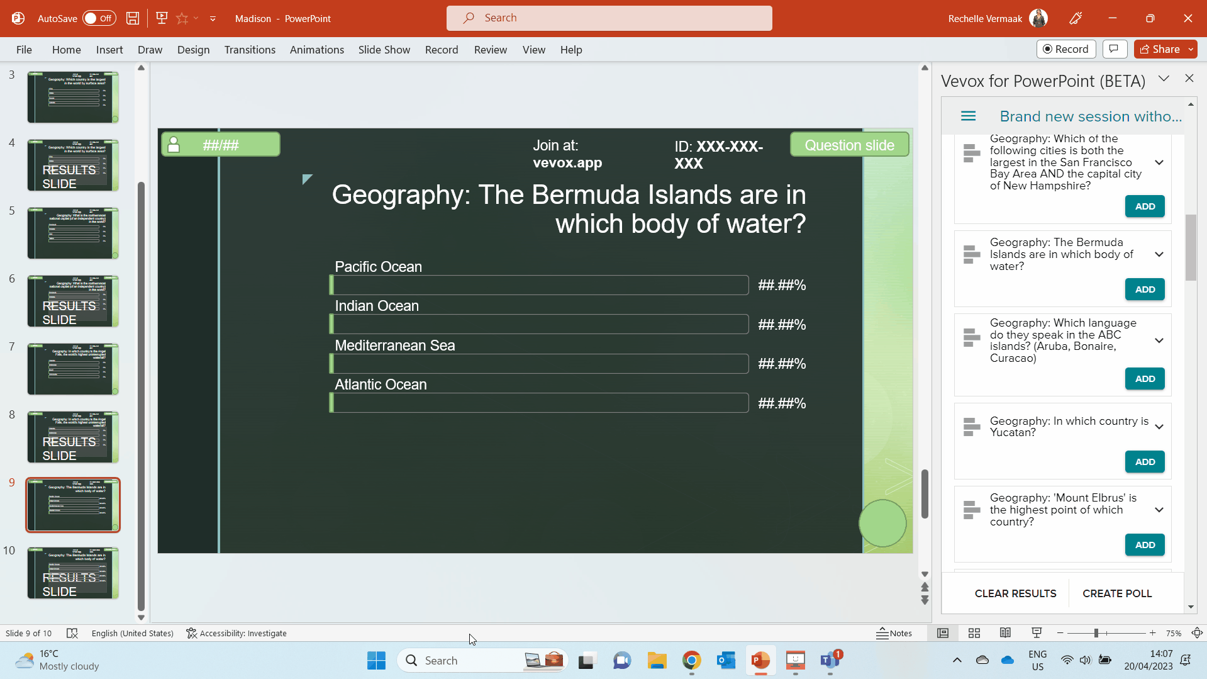Select slide 3 thumbnail
This screenshot has height=679, width=1207.
[73, 97]
